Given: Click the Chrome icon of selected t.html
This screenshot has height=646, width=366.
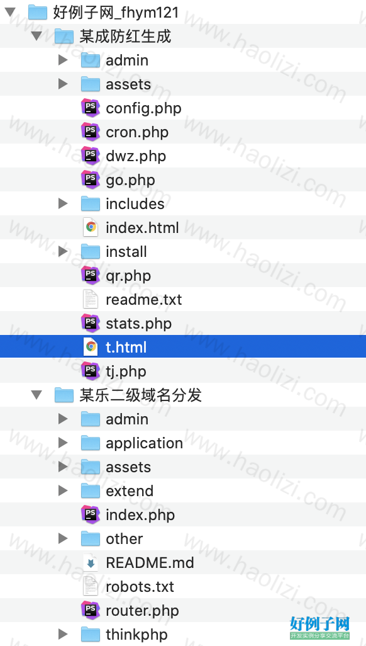Looking at the screenshot, I should click(x=91, y=347).
